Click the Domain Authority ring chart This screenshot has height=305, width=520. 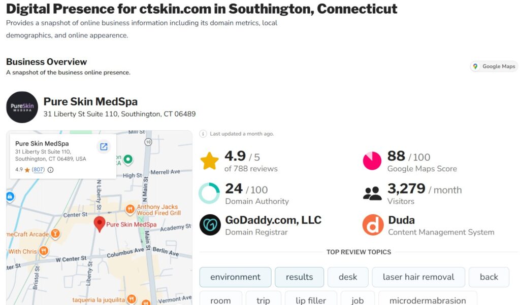click(x=209, y=193)
